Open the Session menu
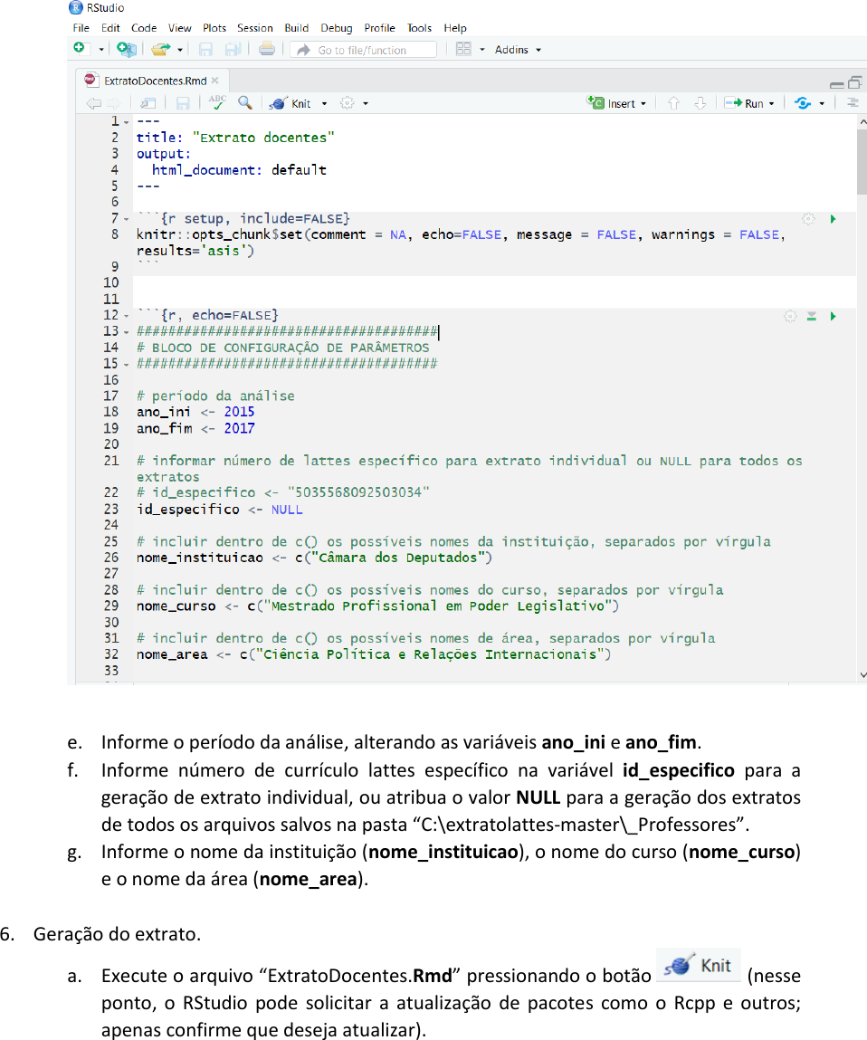This screenshot has width=867, height=1040. click(254, 28)
